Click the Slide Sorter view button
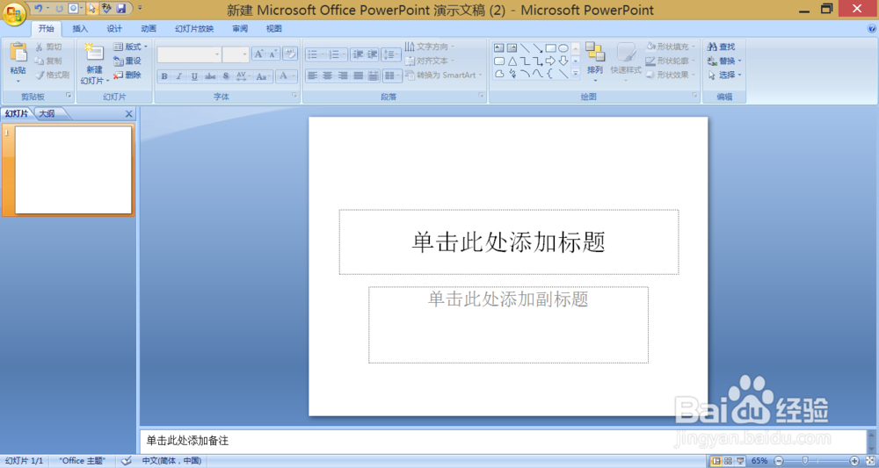Image resolution: width=879 pixels, height=468 pixels. (x=728, y=461)
